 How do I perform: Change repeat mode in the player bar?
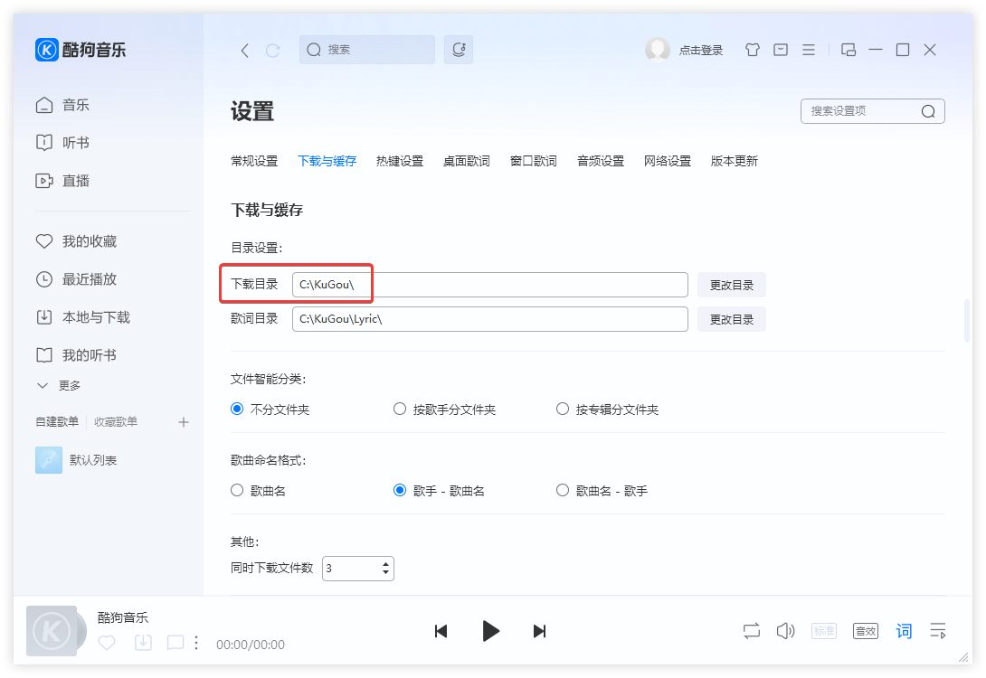click(x=751, y=630)
